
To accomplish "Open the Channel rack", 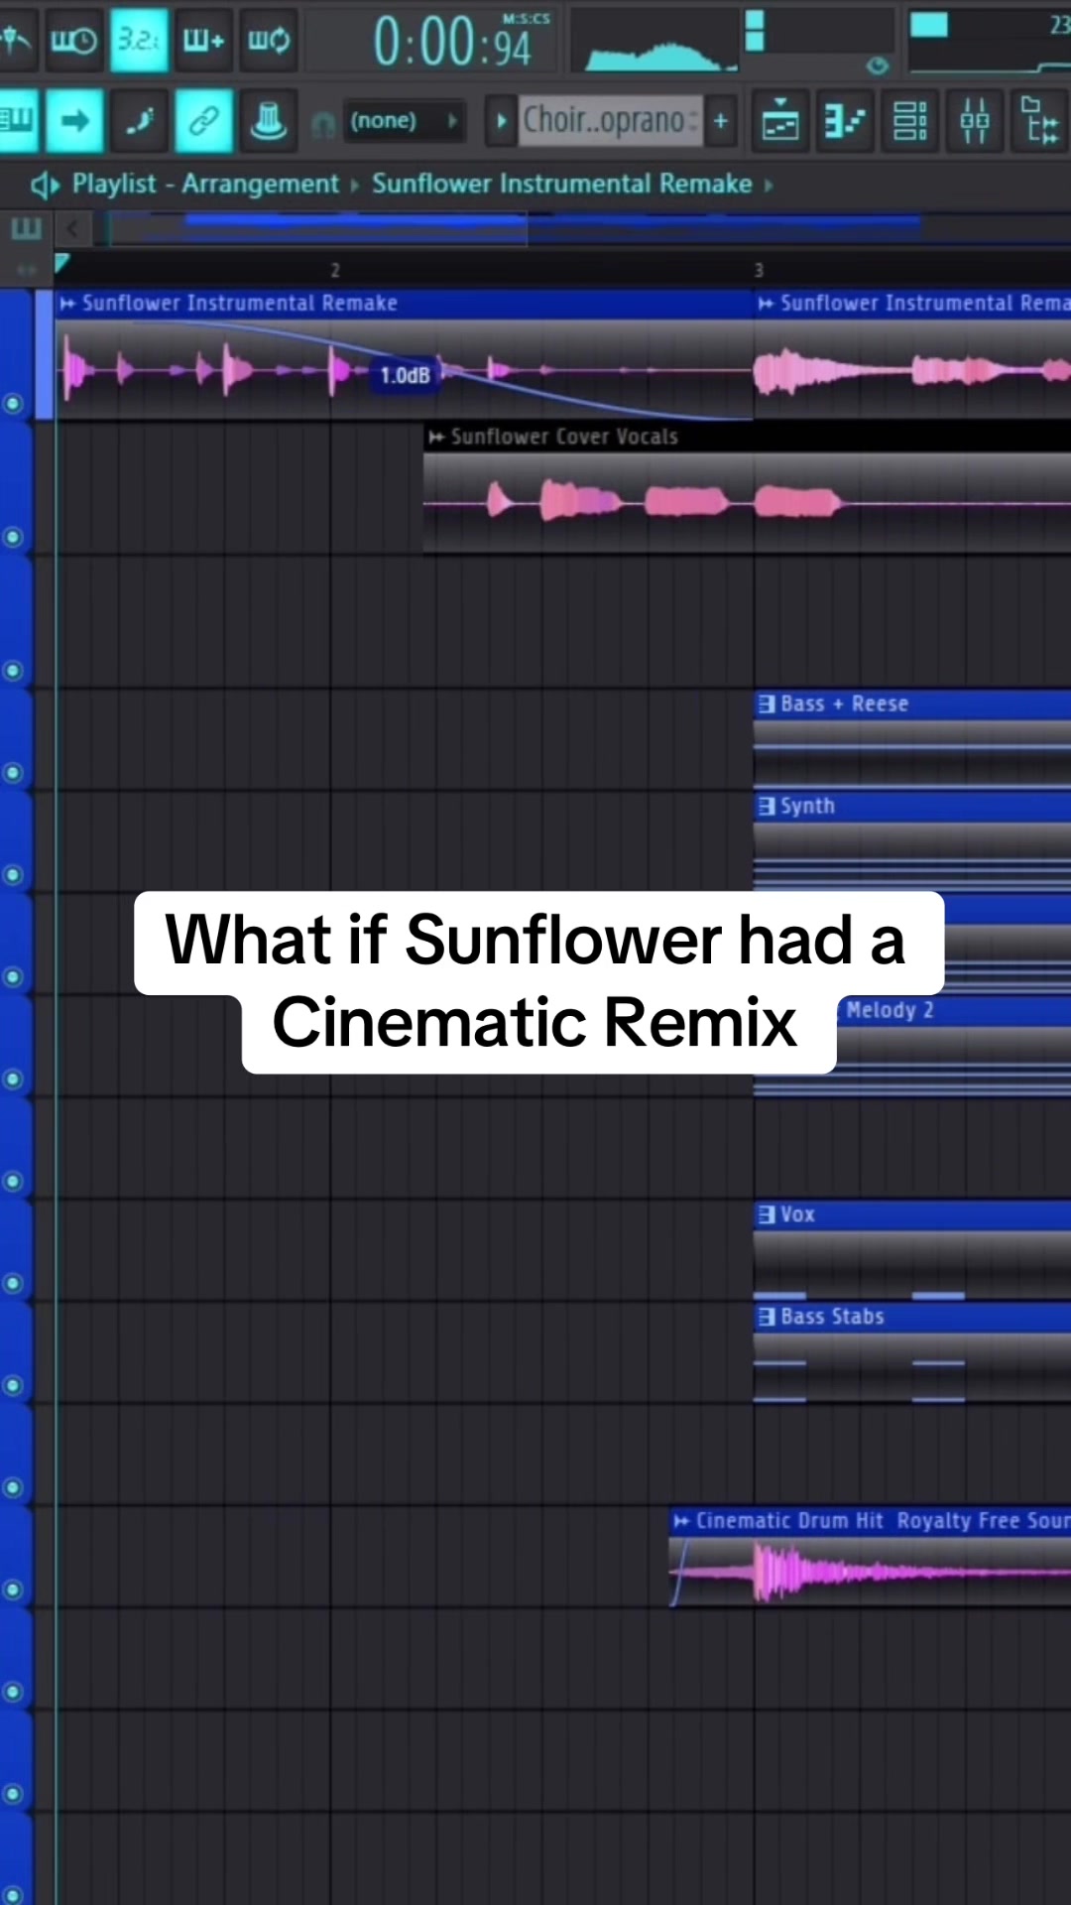I will [x=909, y=121].
